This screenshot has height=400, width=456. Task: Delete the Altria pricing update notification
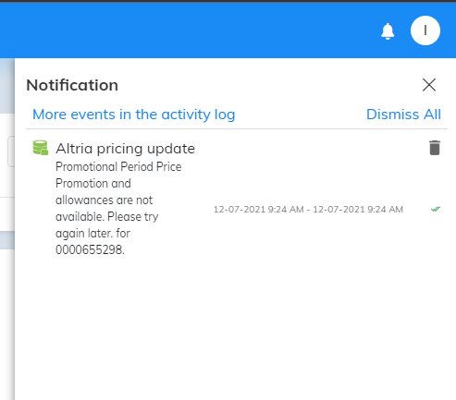435,148
